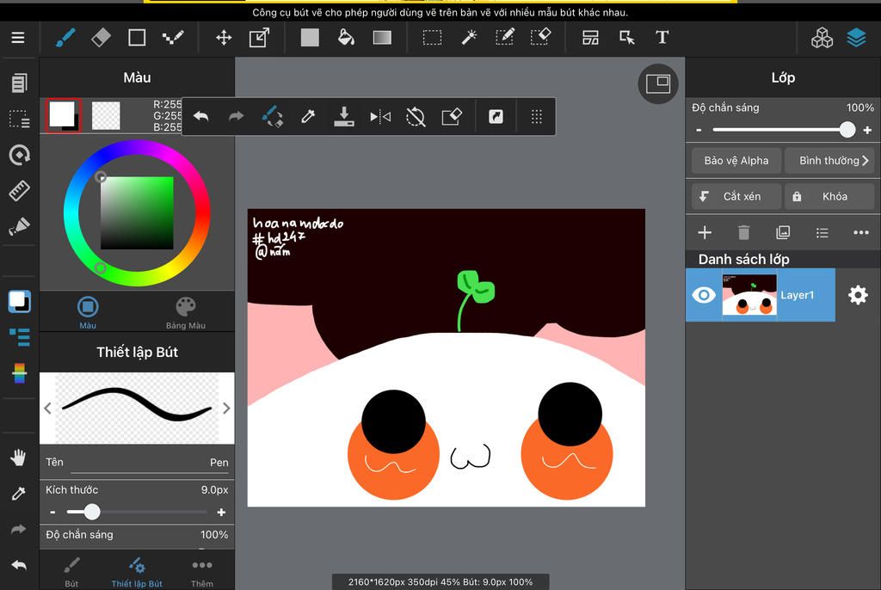This screenshot has height=590, width=881.
Task: Click the save/download icon
Action: click(344, 117)
